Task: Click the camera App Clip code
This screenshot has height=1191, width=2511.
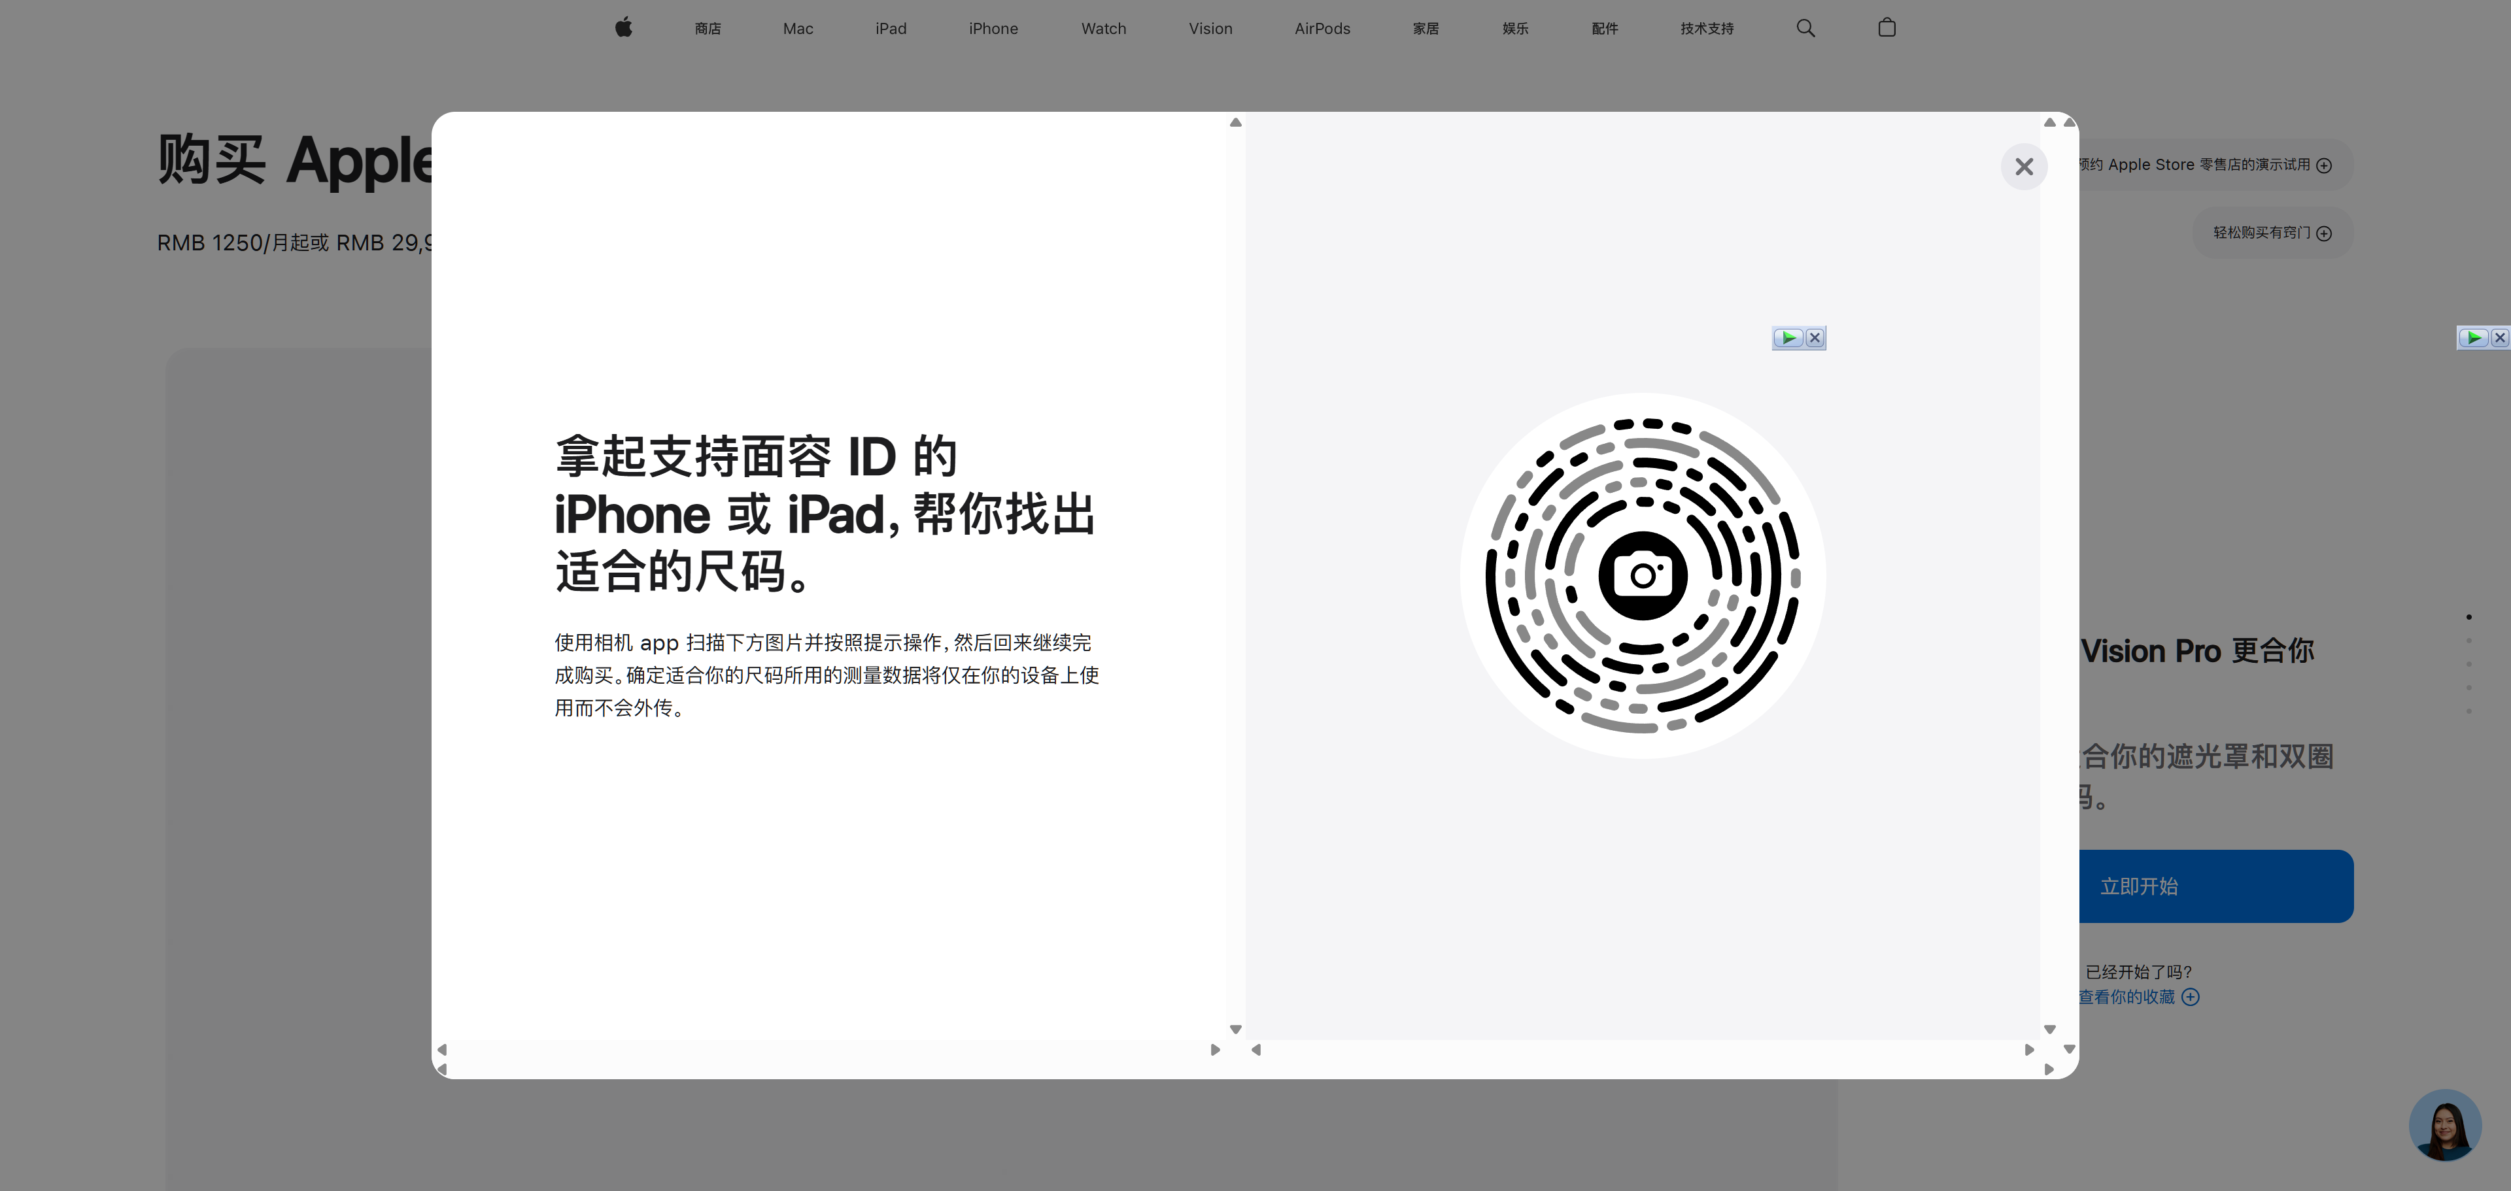Action: click(x=1643, y=575)
